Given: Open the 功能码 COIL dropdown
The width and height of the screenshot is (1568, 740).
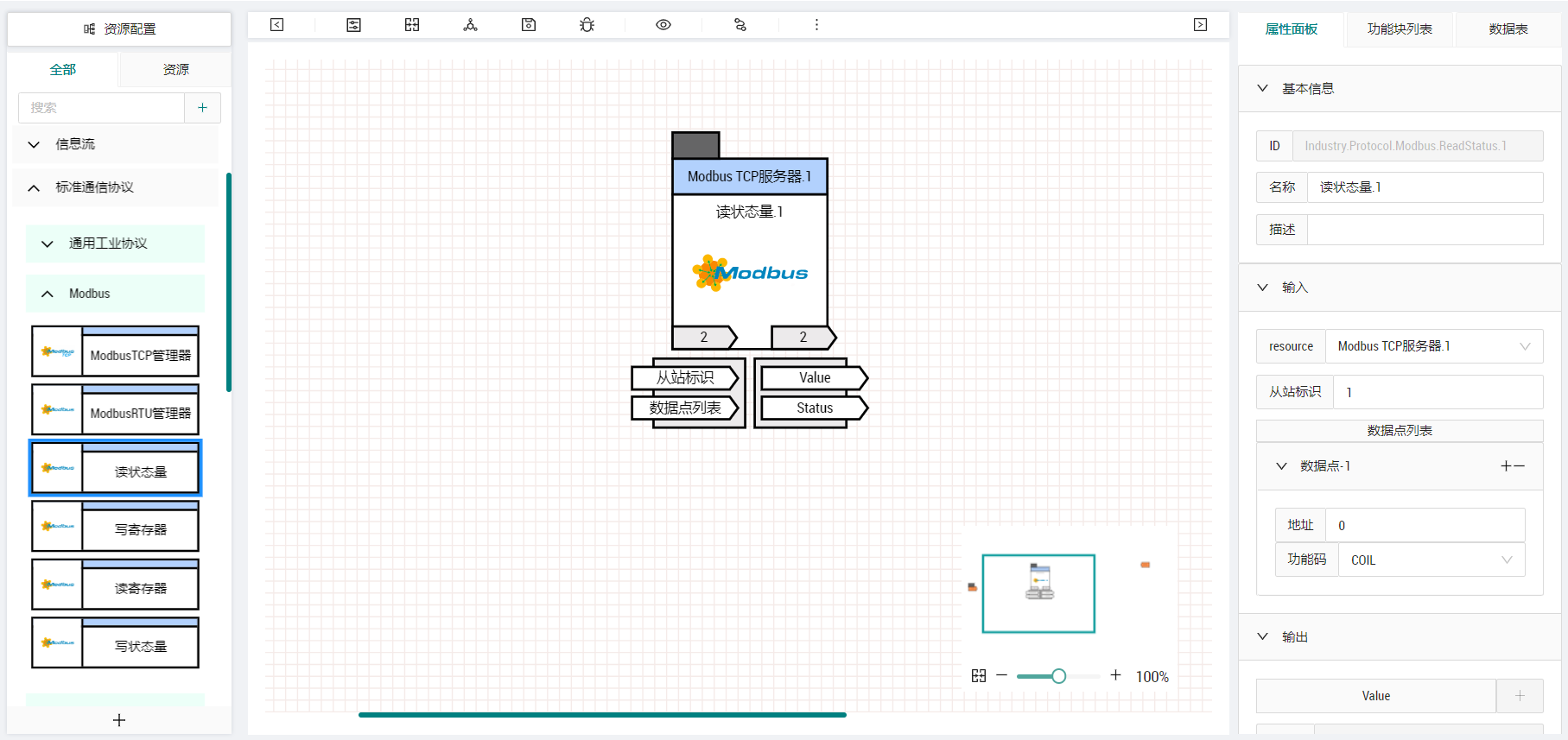Looking at the screenshot, I should coord(1432,560).
